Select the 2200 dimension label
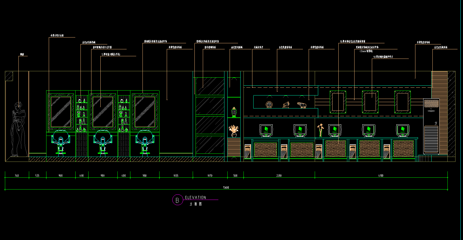463x240 pixels. pos(279,175)
